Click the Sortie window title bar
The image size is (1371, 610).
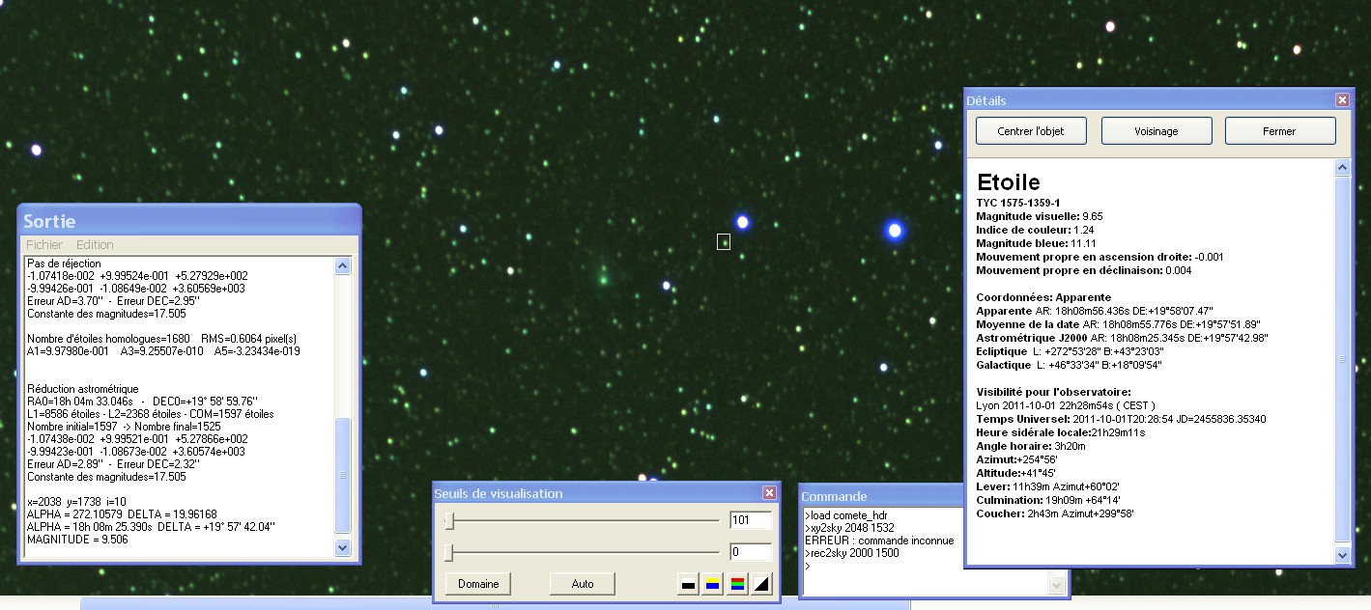click(189, 221)
